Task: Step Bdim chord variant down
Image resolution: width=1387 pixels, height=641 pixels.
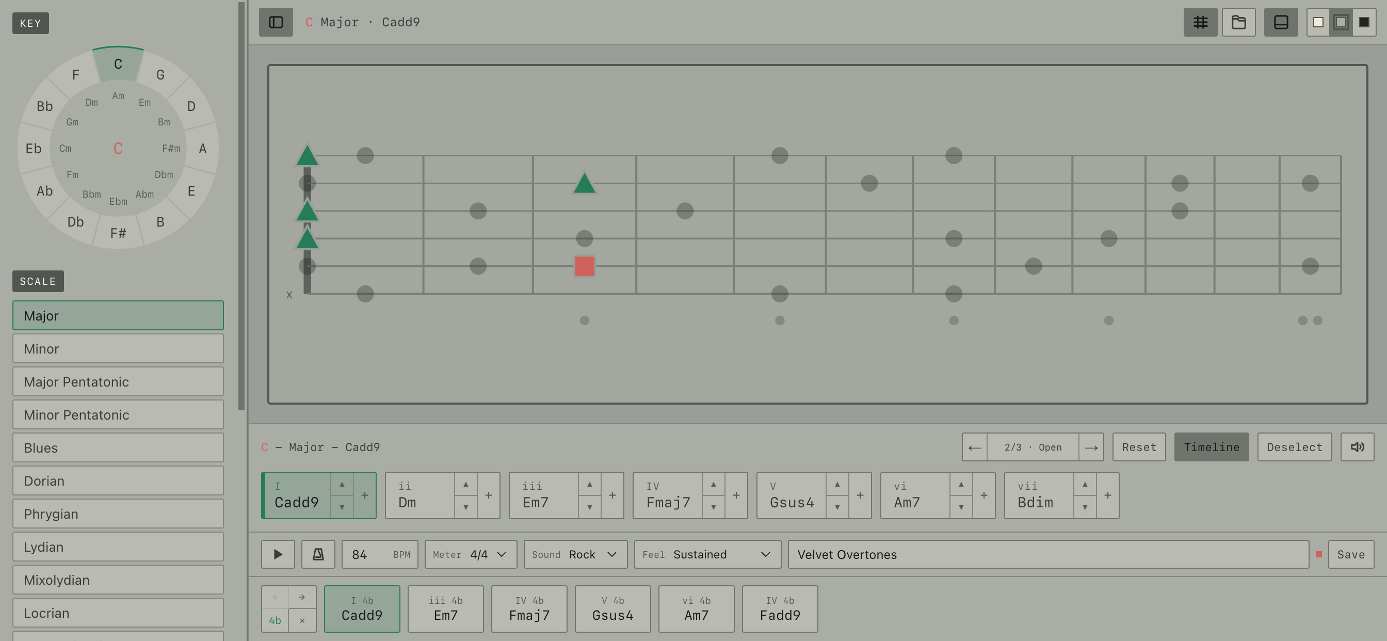Action: click(1085, 507)
